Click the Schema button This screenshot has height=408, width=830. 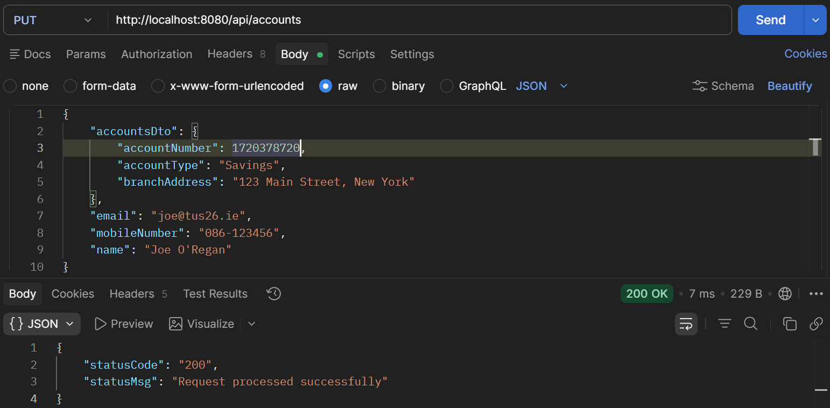click(x=723, y=86)
